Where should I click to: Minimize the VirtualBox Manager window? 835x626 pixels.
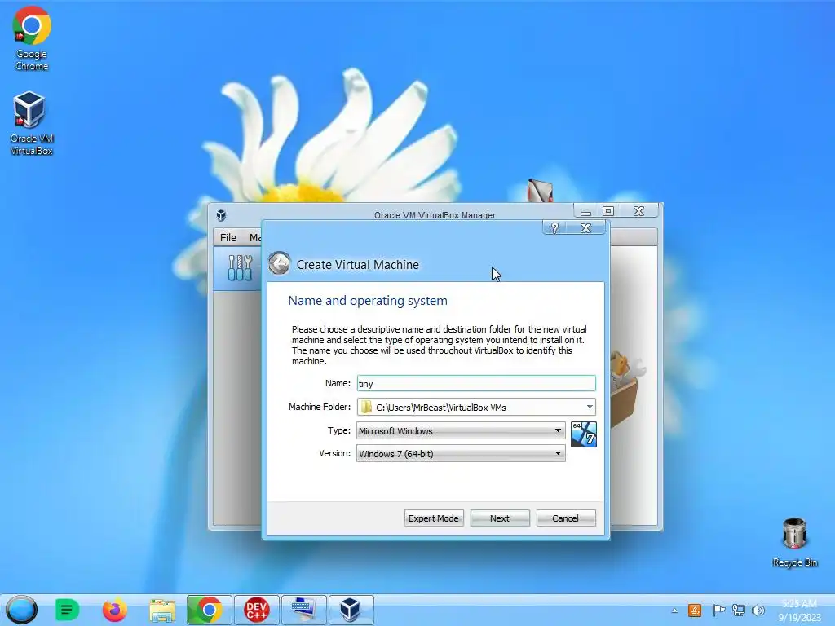[585, 211]
